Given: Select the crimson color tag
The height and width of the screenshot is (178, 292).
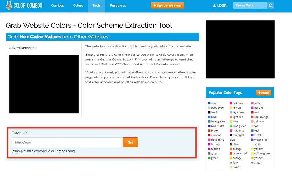Looking at the screenshot, I should pos(215,135).
